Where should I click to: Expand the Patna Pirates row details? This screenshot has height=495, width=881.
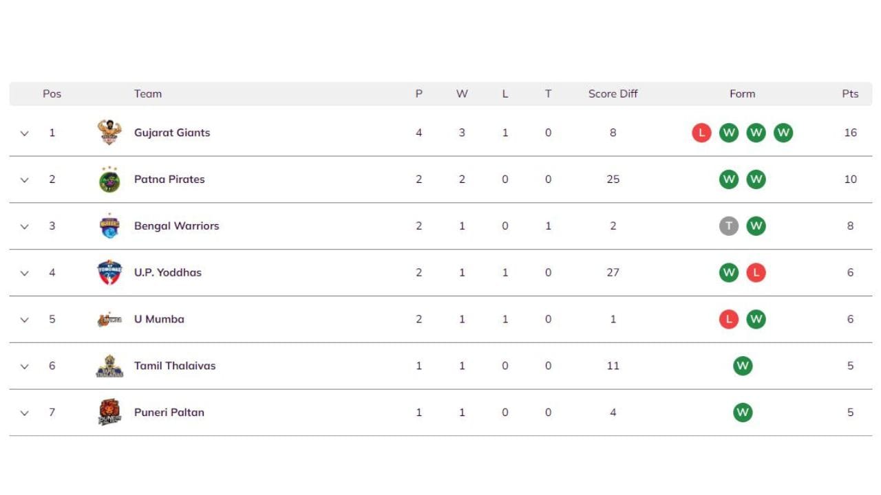point(25,180)
